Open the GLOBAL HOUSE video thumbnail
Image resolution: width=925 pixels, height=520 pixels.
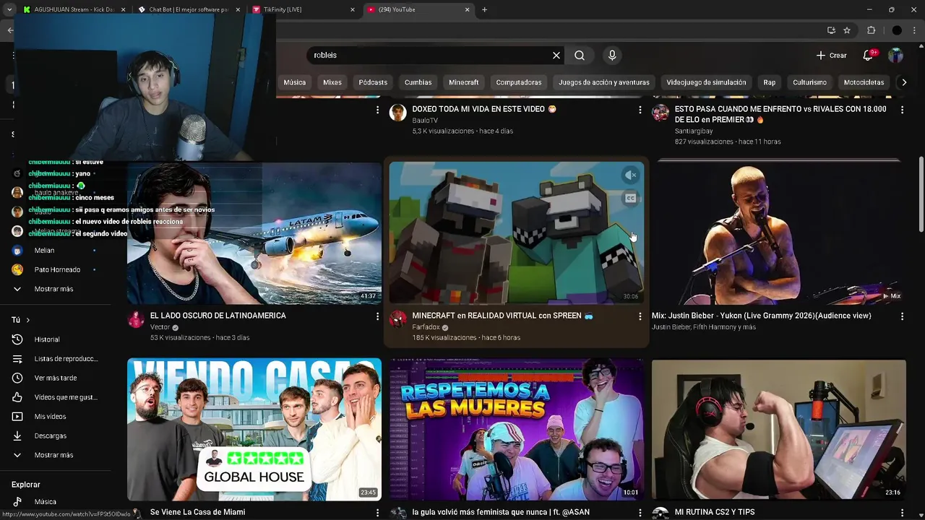click(254, 429)
